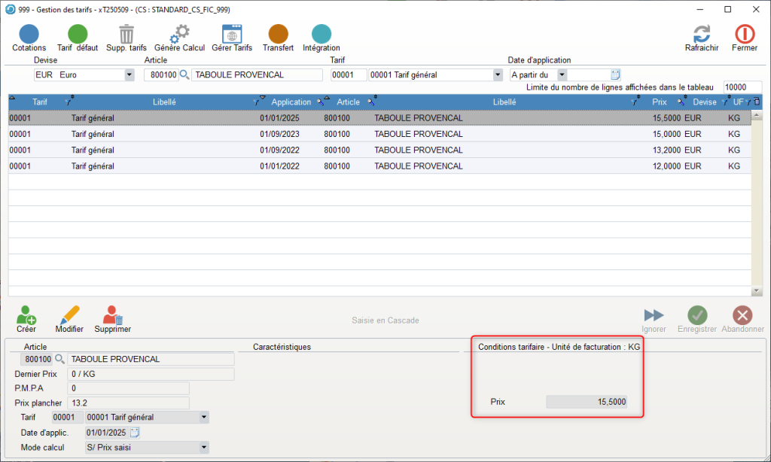The image size is (771, 462).
Task: Expand the Mode calcul dropdown
Action: click(203, 448)
